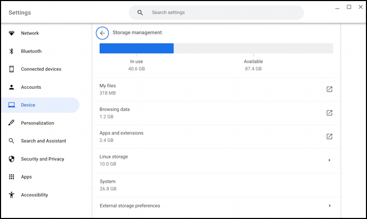367x219 pixels.
Task: Select Device in the sidebar
Action: pos(28,105)
